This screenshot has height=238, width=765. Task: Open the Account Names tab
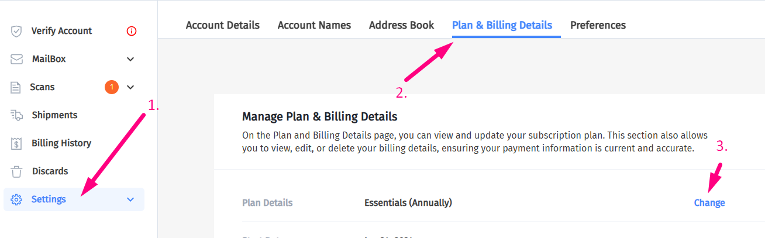coord(314,25)
